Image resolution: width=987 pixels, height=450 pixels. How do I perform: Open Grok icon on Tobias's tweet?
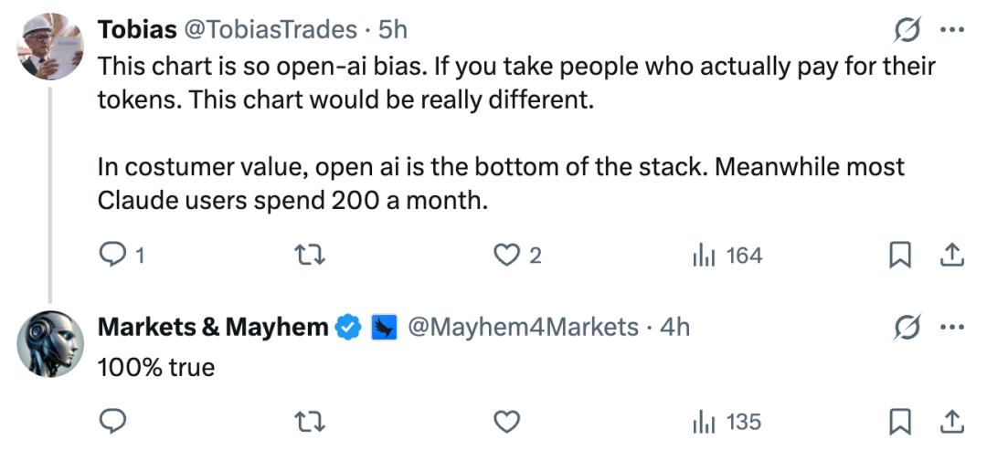click(907, 30)
